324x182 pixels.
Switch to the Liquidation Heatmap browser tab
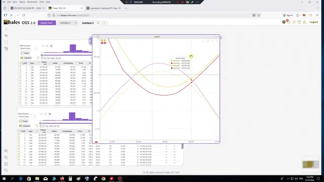coord(104,8)
